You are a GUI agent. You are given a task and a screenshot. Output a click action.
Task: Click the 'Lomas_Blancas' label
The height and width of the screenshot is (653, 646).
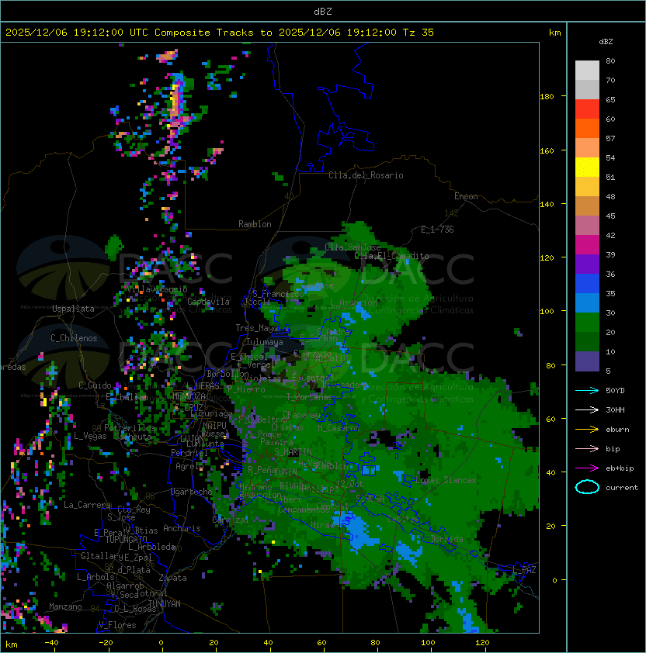point(446,480)
